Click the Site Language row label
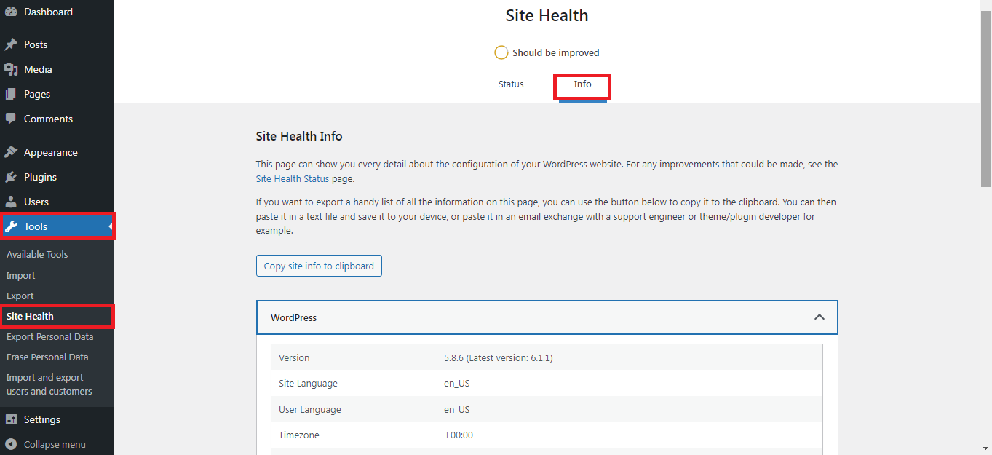992x455 pixels. pyautogui.click(x=308, y=383)
